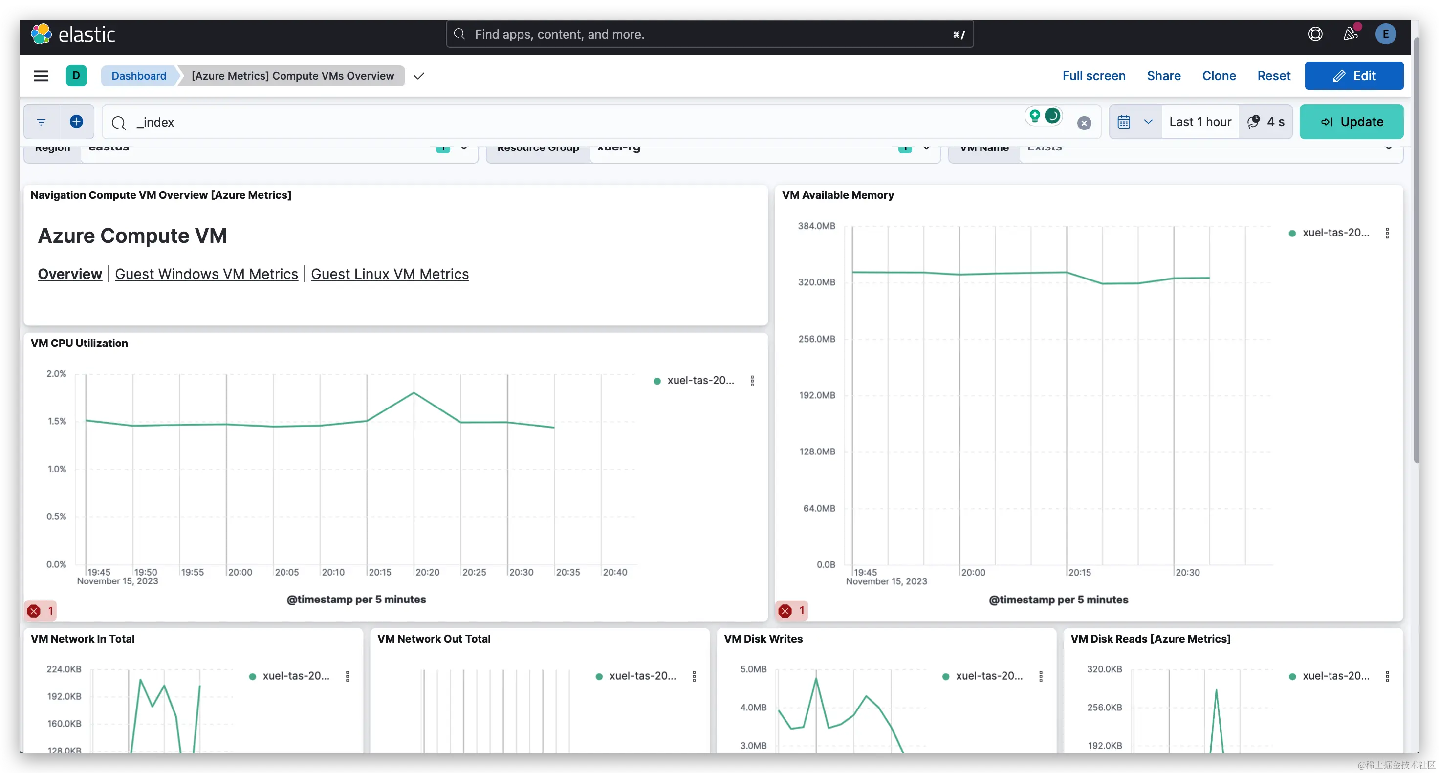Click the page vertical scrollbar
Viewport: 1439px width, 773px height.
click(1416, 251)
